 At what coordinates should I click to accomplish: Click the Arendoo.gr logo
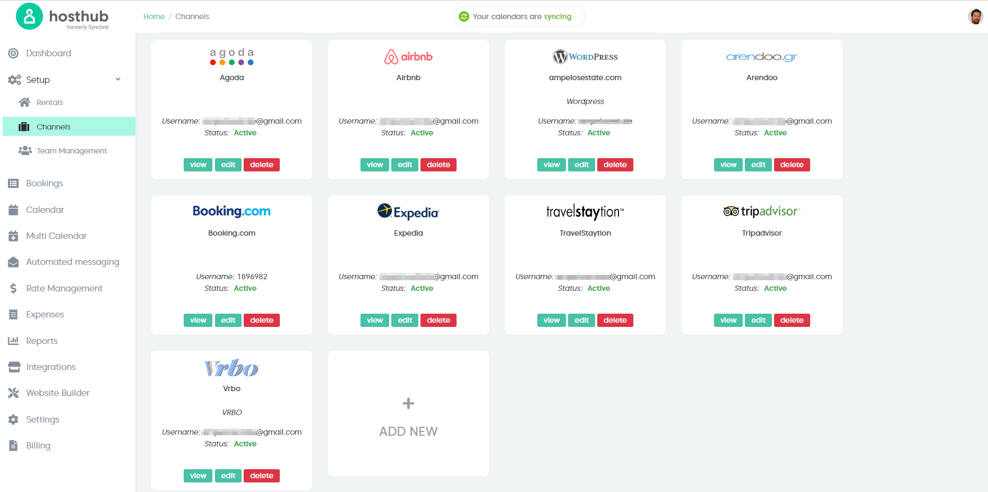point(762,56)
